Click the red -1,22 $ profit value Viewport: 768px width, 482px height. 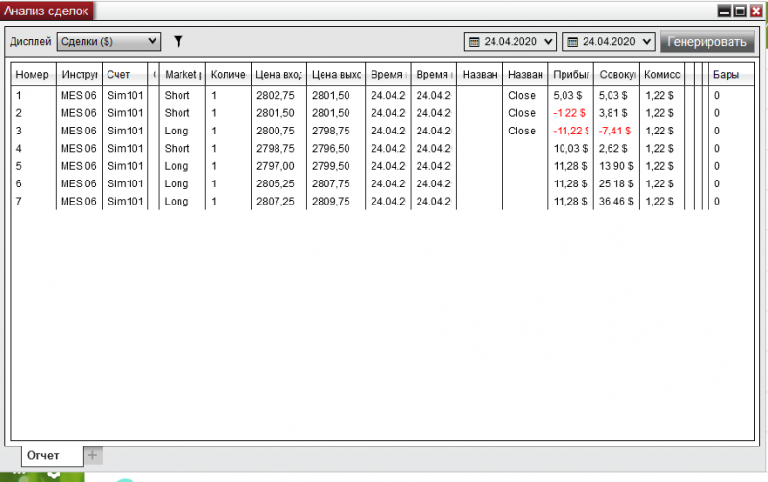point(569,113)
